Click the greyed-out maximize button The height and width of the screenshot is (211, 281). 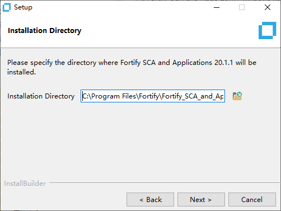click(x=242, y=7)
